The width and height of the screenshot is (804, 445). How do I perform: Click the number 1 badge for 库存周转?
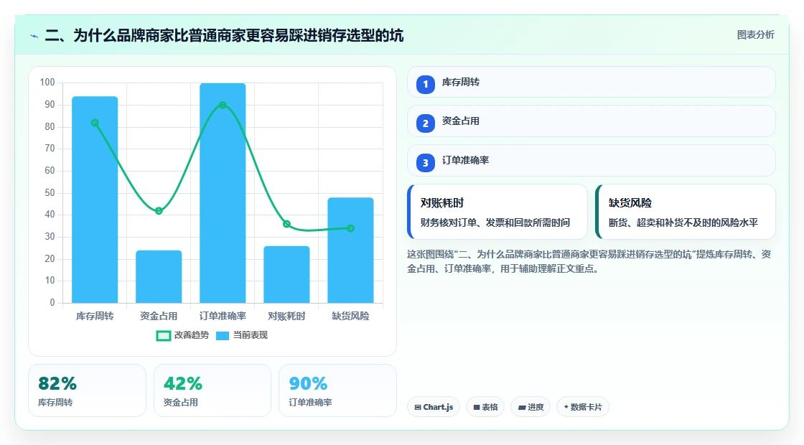point(425,84)
